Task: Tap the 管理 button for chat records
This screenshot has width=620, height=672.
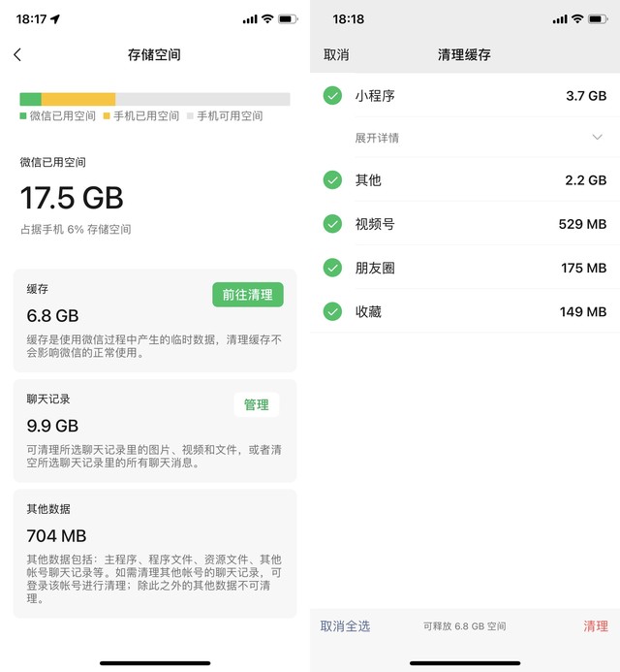Action: click(257, 404)
